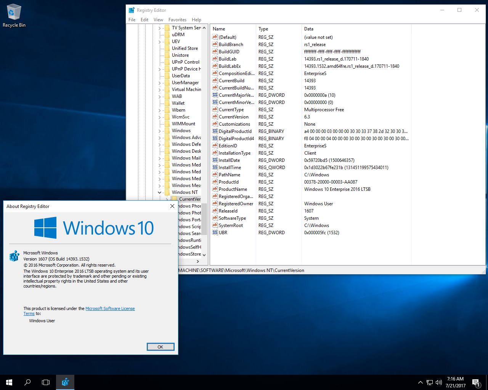Select the UserData tree key
Viewport: 488px width, 390px height.
click(x=181, y=75)
